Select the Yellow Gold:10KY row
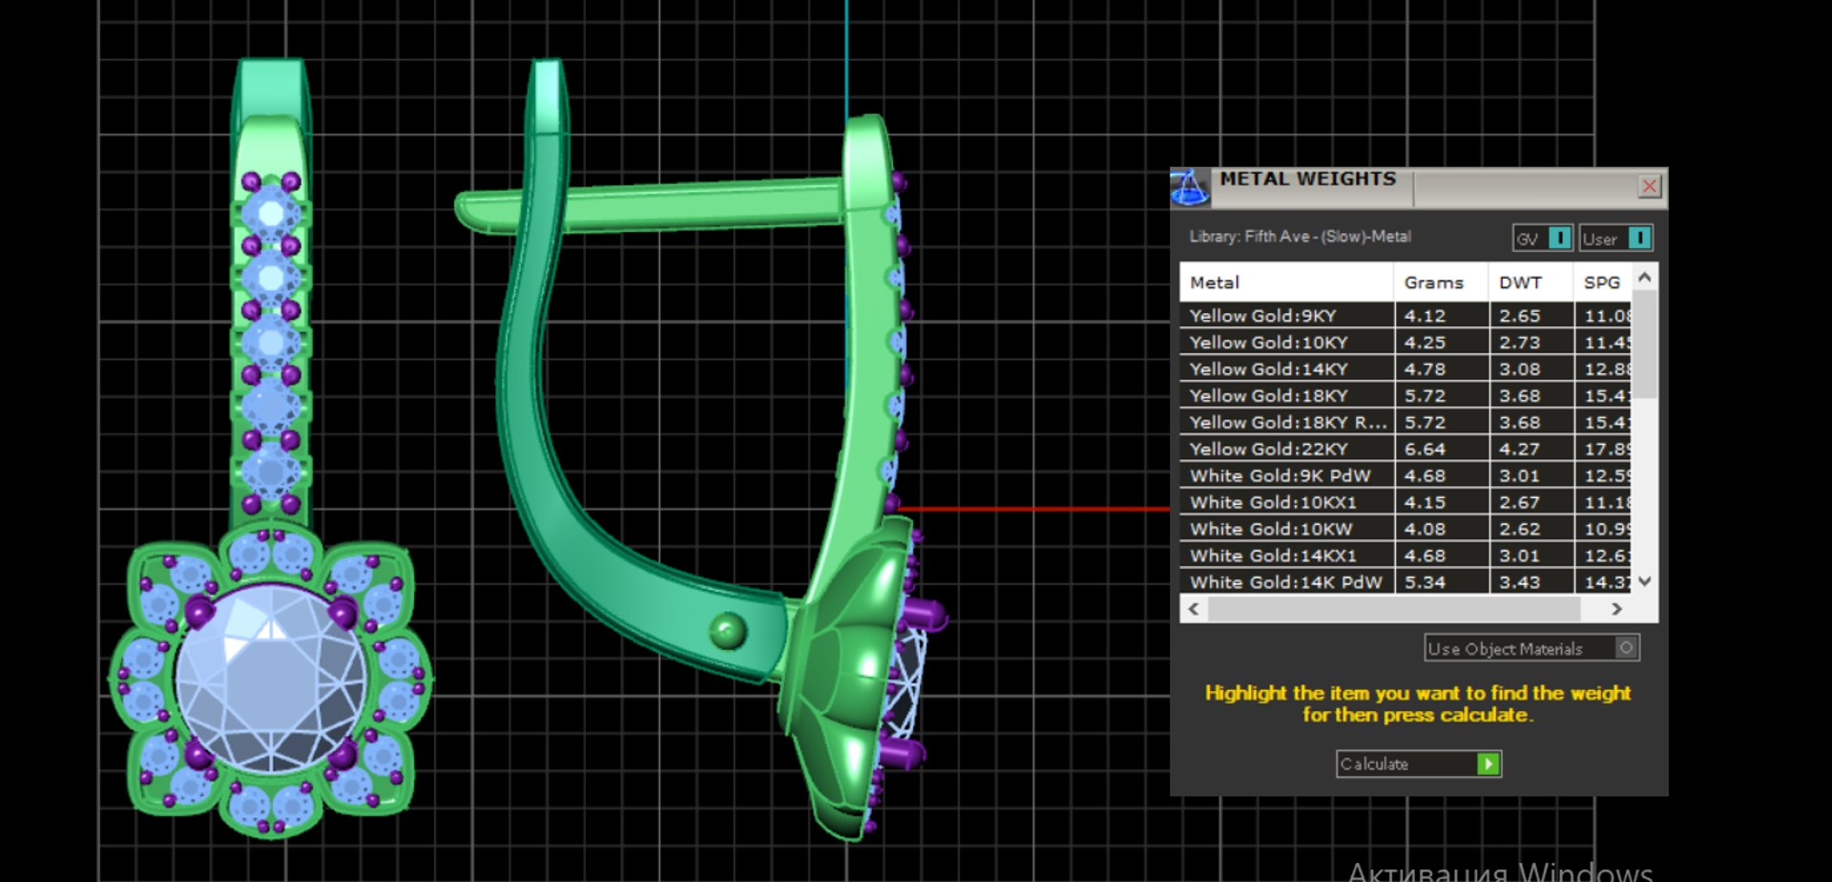Viewport: 1832px width, 882px height. tap(1405, 342)
